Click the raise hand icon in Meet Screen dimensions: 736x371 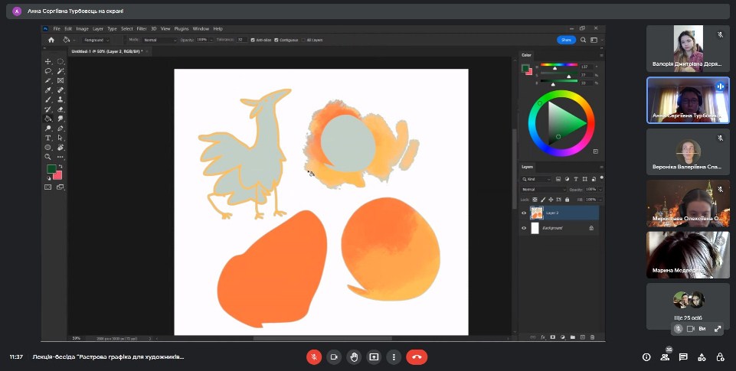click(x=354, y=356)
